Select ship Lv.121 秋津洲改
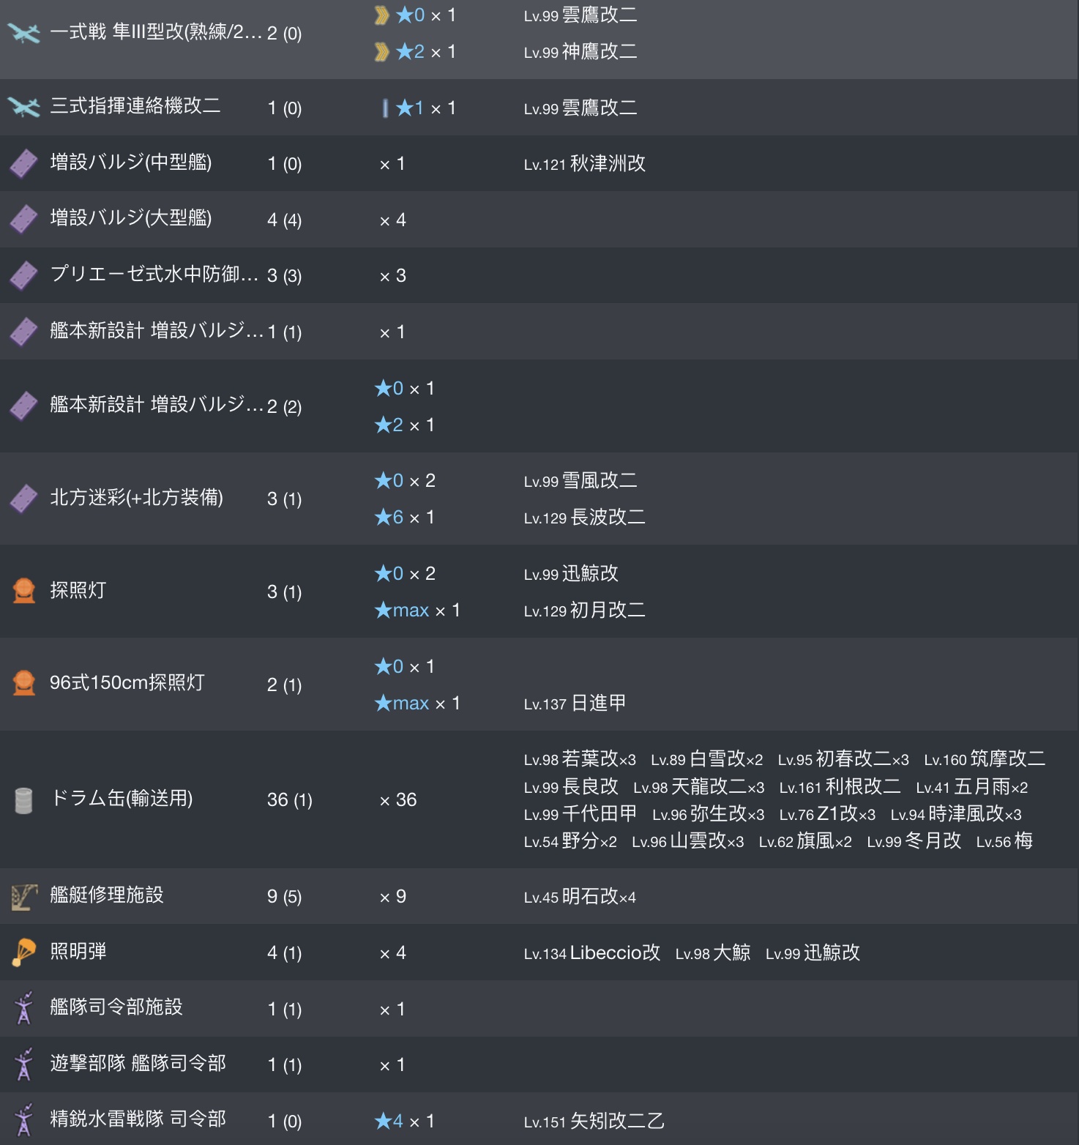1079x1145 pixels. pyautogui.click(x=585, y=163)
